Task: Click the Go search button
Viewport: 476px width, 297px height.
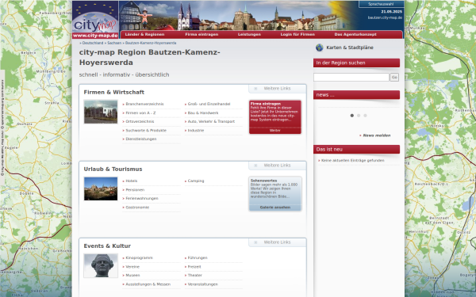Action: (x=394, y=78)
